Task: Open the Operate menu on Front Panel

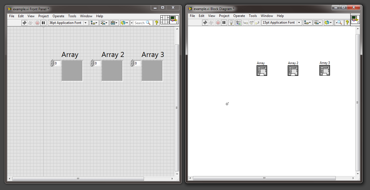Action: coord(58,16)
